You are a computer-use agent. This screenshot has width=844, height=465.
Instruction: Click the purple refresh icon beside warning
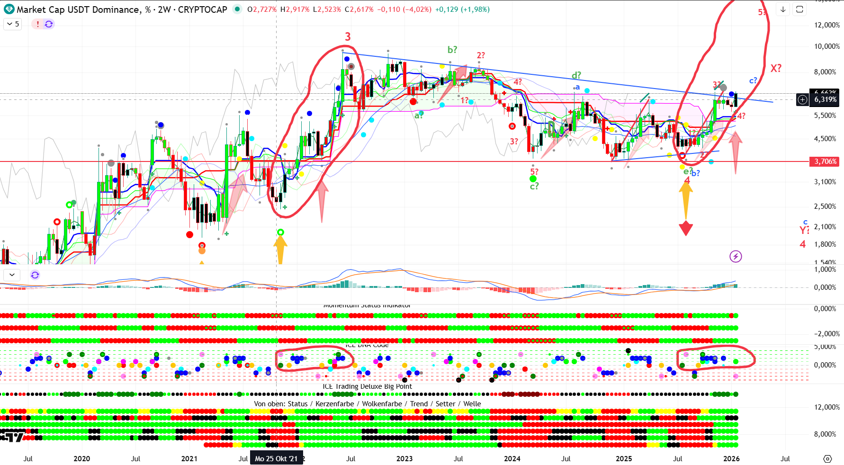[49, 24]
